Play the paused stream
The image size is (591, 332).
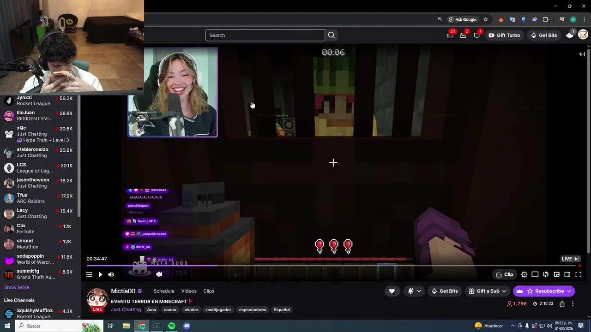point(100,274)
